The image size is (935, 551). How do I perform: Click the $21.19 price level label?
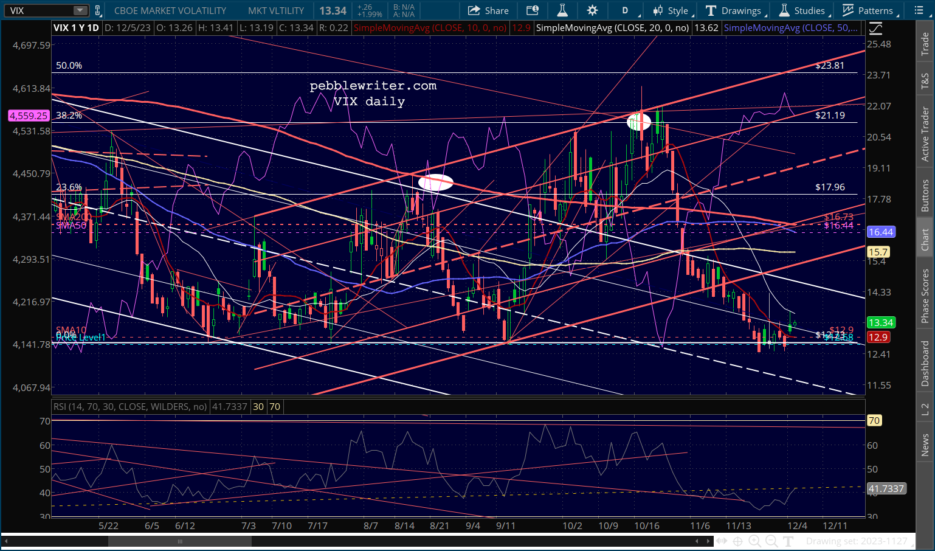(x=830, y=115)
